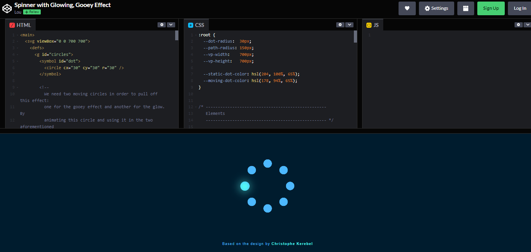Open the JS editor settings gear
The width and height of the screenshot is (531, 252).
(518, 24)
